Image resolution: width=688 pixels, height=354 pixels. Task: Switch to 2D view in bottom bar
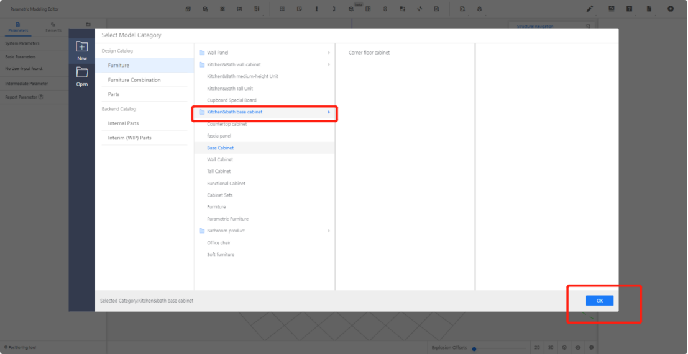pos(537,348)
